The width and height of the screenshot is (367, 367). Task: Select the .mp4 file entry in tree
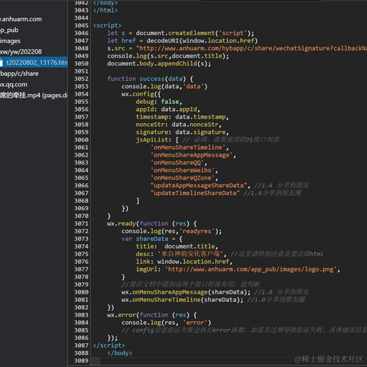[34, 96]
